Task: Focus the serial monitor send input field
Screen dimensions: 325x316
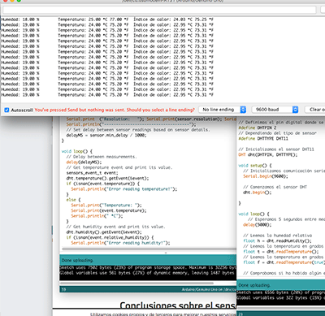Action: point(159,10)
